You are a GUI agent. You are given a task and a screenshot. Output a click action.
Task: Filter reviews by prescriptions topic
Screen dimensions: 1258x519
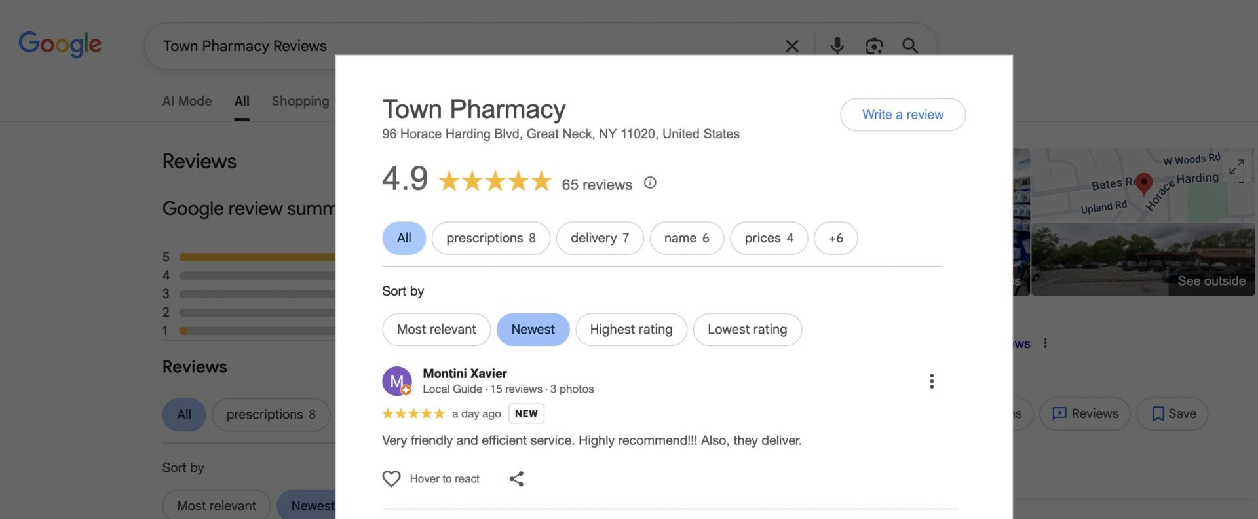490,239
